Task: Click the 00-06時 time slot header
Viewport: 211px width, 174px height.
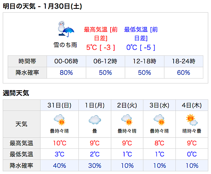Action: point(66,61)
